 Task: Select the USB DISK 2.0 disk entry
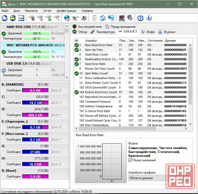[x=33, y=69]
